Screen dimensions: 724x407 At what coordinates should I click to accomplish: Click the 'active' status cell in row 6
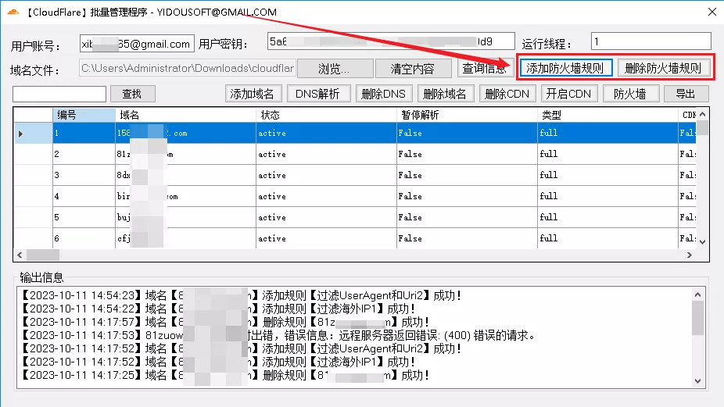point(327,238)
